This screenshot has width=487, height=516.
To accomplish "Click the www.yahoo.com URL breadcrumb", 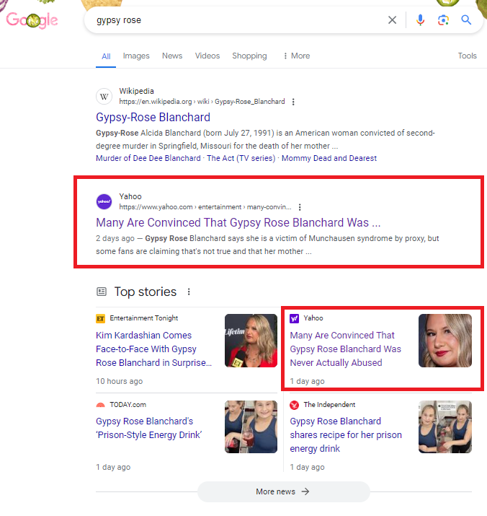I will pos(205,207).
